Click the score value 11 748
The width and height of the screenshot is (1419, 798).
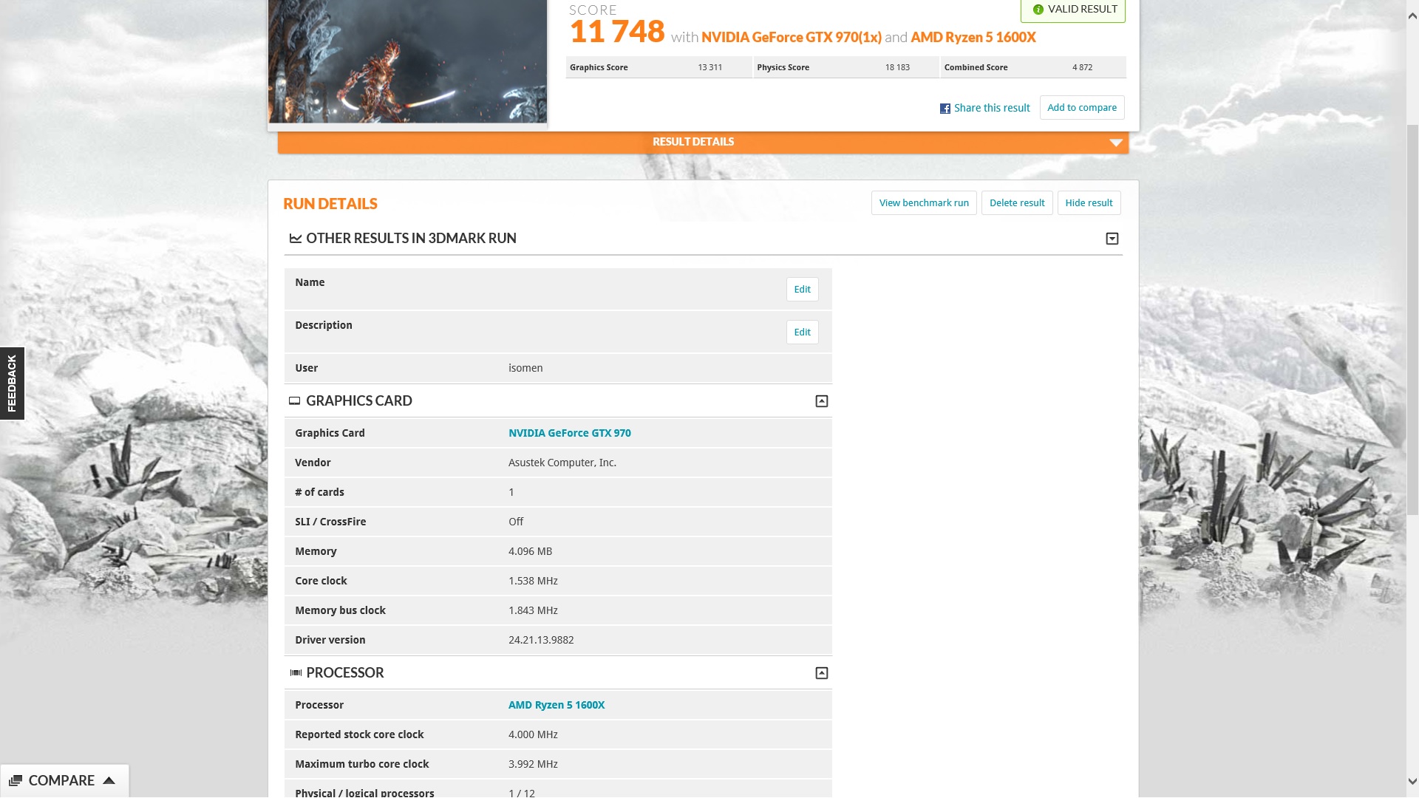point(617,32)
